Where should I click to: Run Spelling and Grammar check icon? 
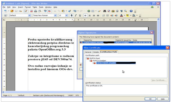[x=45, y=11]
